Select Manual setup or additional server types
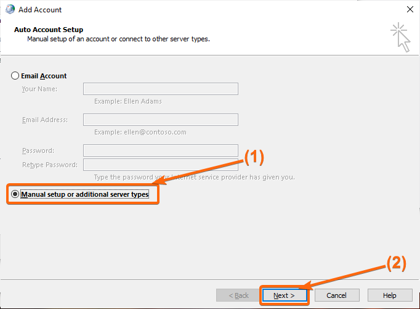 coord(15,194)
